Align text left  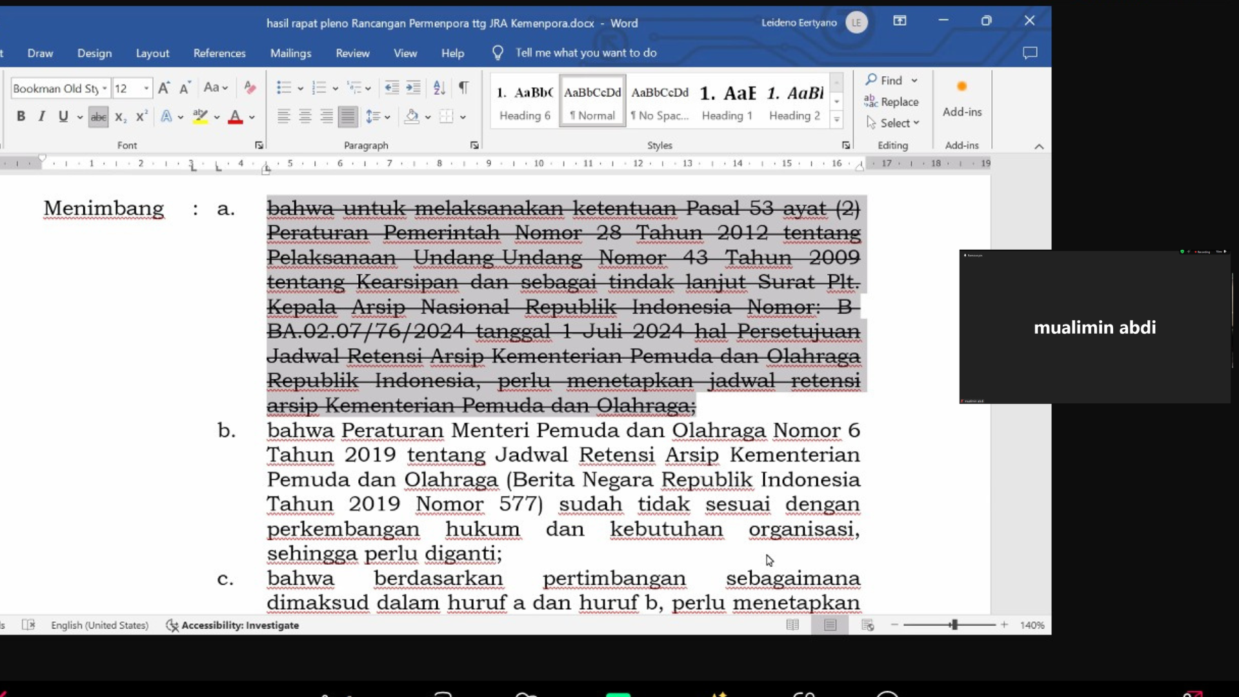[x=283, y=117]
